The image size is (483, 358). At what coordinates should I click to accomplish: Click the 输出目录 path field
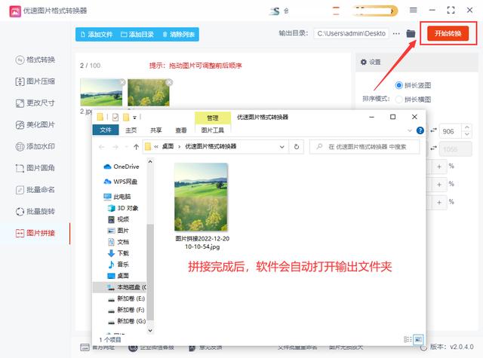351,33
